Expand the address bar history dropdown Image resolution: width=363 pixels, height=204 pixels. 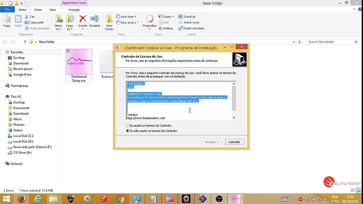294,42
